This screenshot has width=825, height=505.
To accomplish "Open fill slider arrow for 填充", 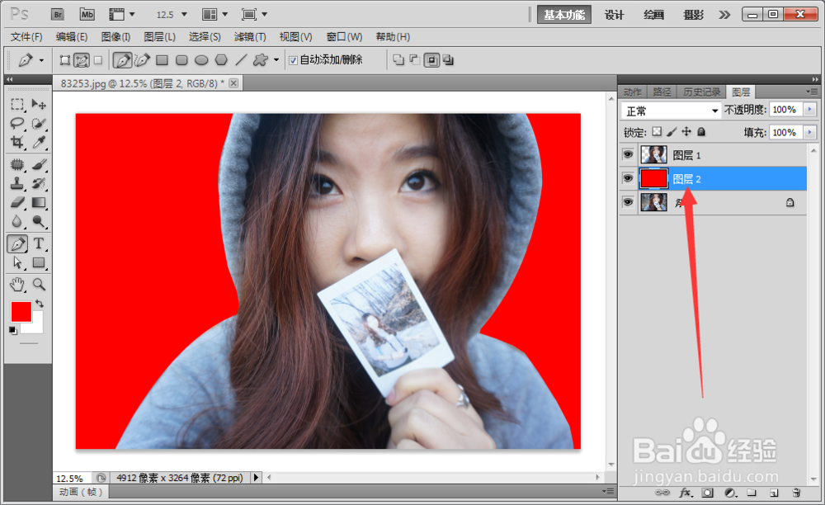I will coord(810,132).
